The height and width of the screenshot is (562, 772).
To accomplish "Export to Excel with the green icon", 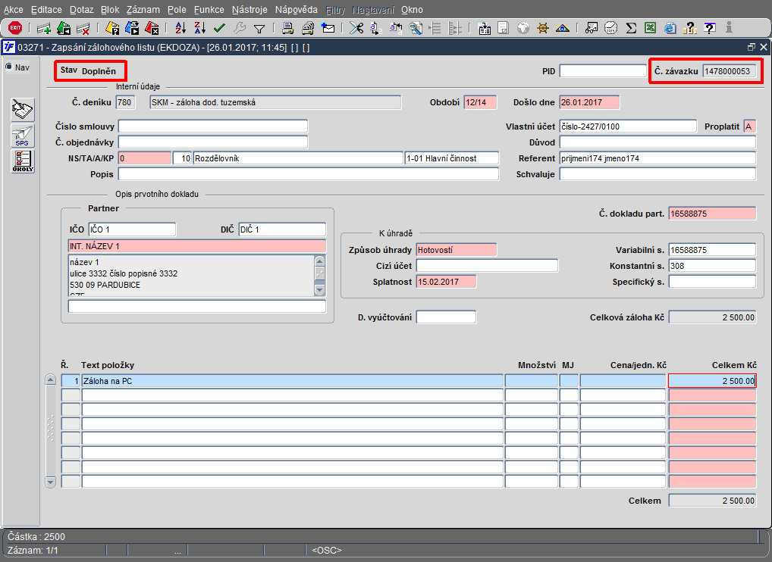I will point(650,28).
